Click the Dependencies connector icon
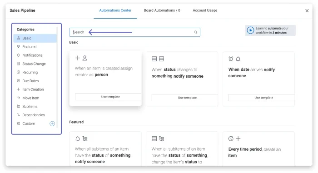 pos(18,115)
